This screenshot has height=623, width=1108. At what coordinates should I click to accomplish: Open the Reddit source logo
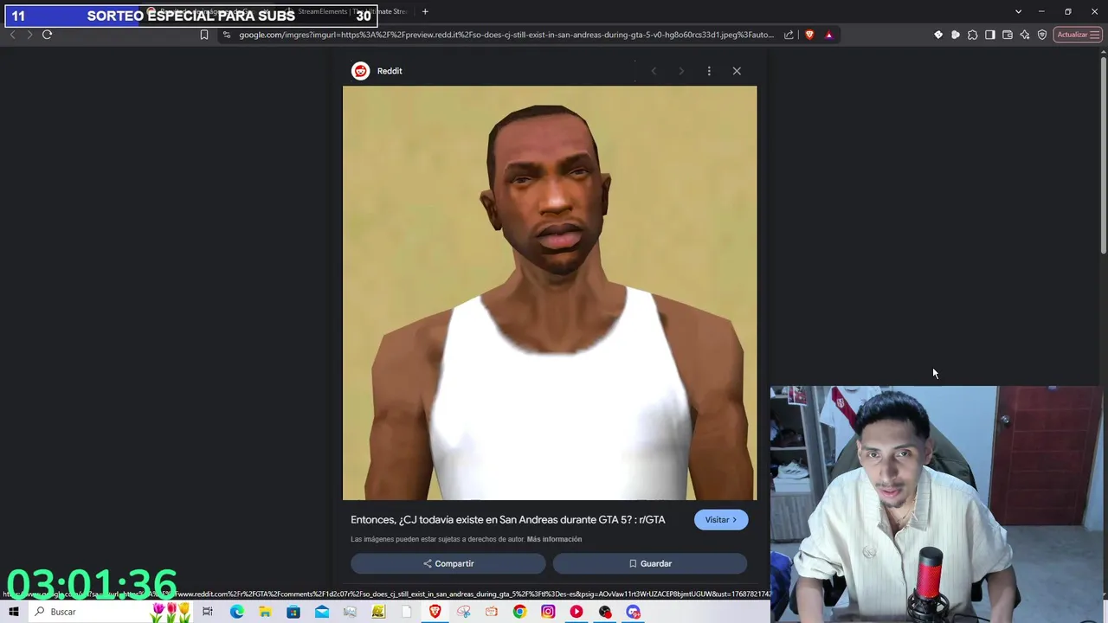coord(360,71)
